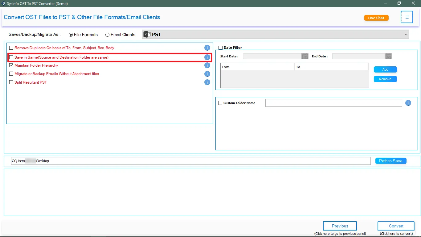Click the Saves/Backup/Migrate As label
421x237 pixels.
pyautogui.click(x=35, y=35)
